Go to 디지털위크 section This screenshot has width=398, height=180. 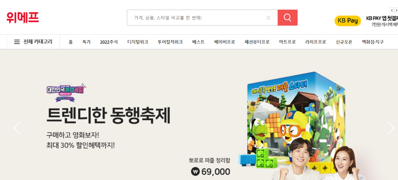[x=138, y=42]
